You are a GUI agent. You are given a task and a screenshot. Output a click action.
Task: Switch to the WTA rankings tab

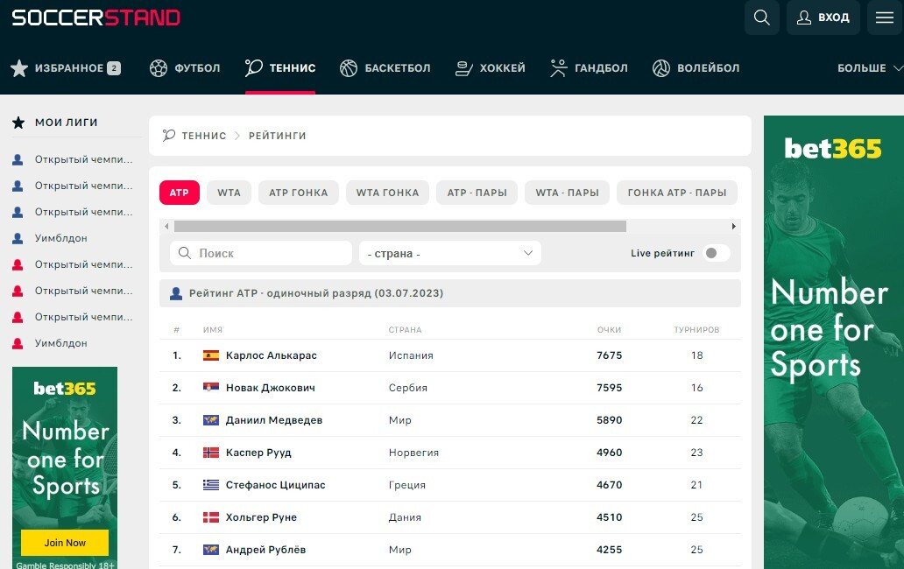click(229, 193)
